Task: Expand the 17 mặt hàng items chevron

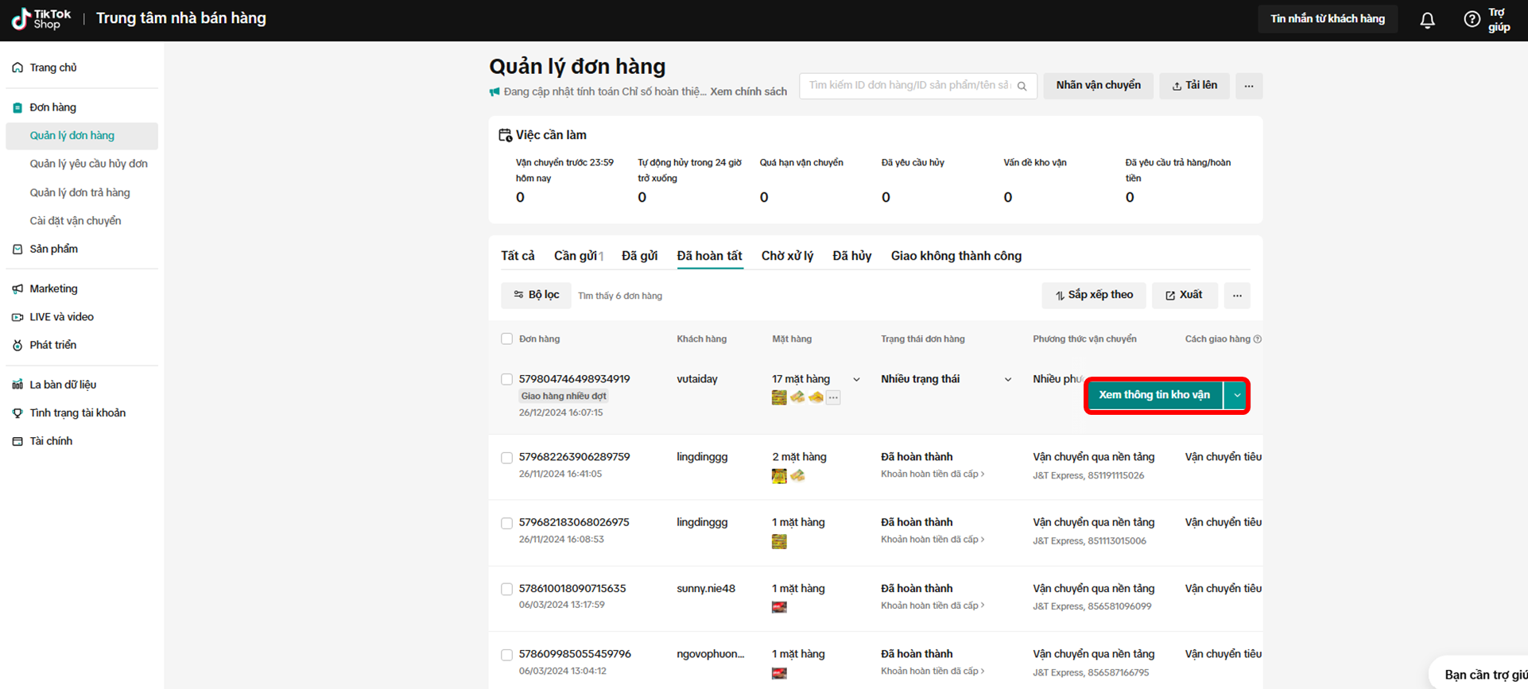Action: tap(856, 380)
